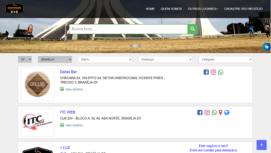Focus the Busca livre search field
271x153 pixels.
coord(128,29)
